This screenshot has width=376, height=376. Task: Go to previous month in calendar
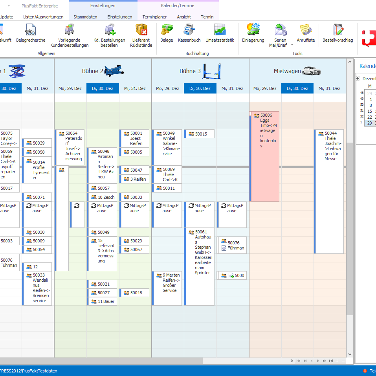[358, 78]
